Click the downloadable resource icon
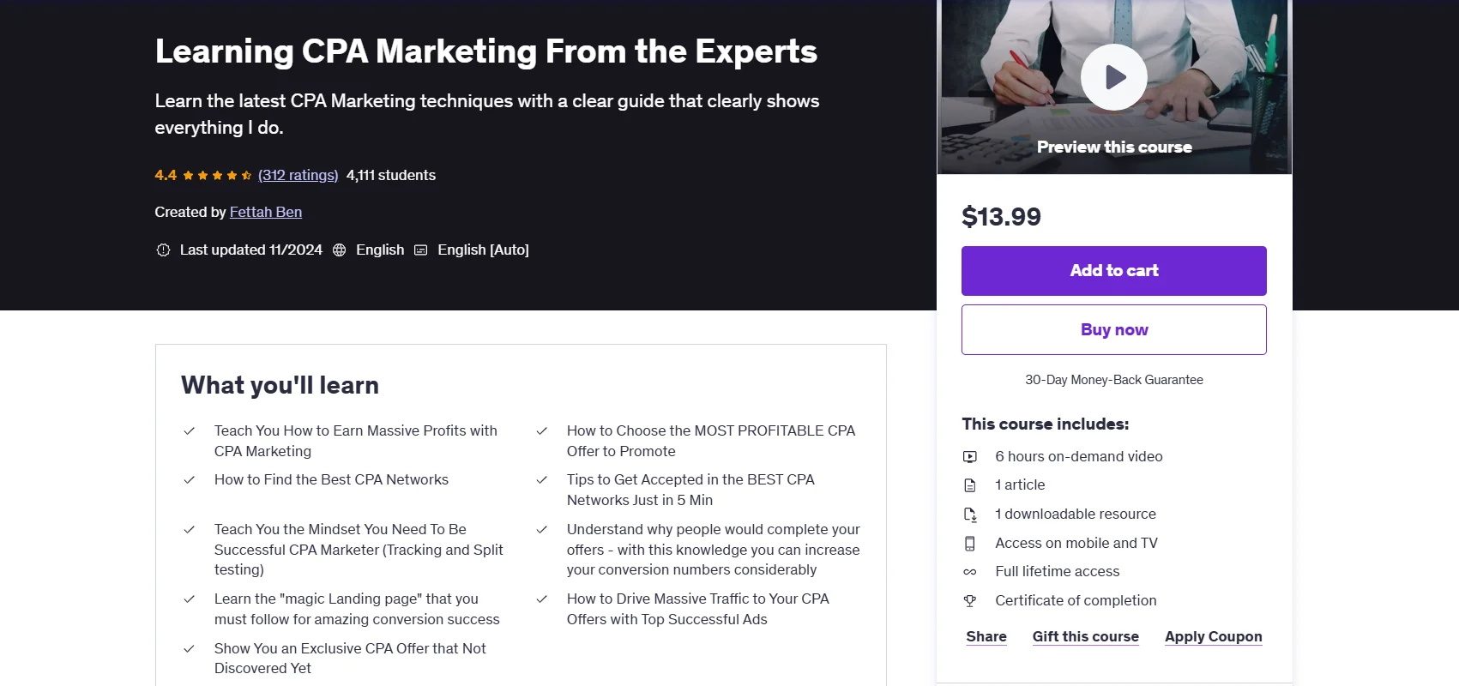 point(971,514)
